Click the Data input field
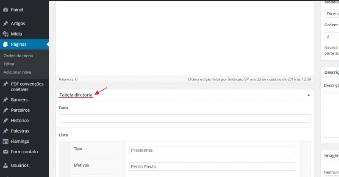The image size is (339, 177). click(x=185, y=119)
